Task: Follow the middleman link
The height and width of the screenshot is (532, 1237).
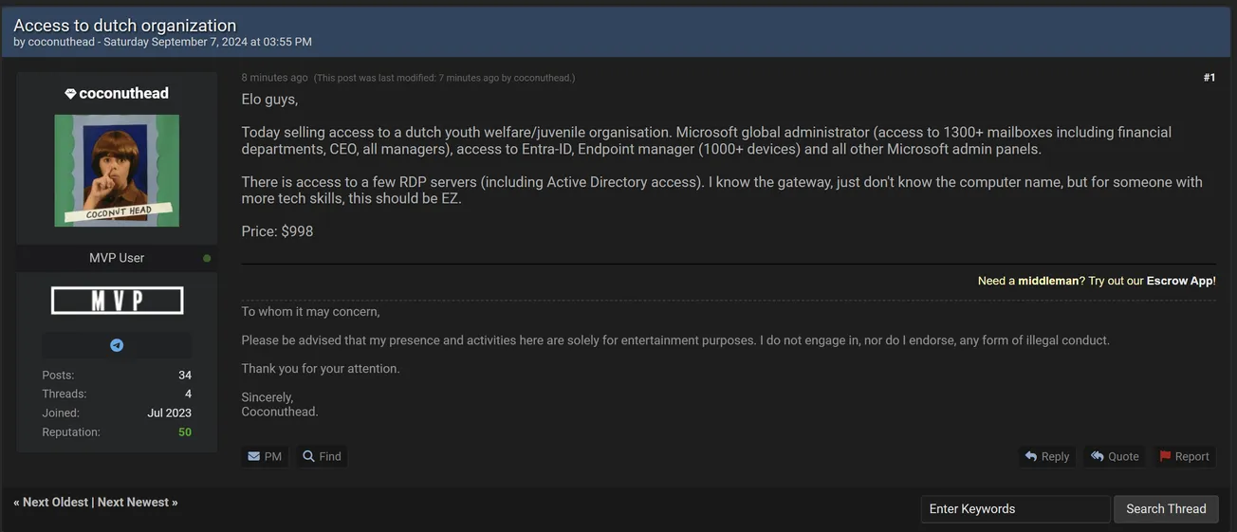Action: click(1048, 282)
